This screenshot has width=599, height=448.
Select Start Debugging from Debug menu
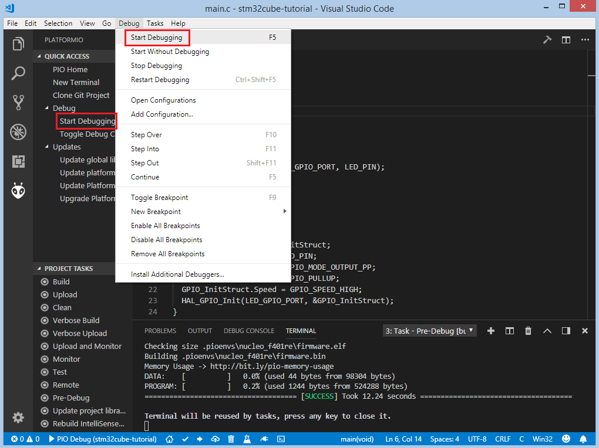click(x=157, y=37)
